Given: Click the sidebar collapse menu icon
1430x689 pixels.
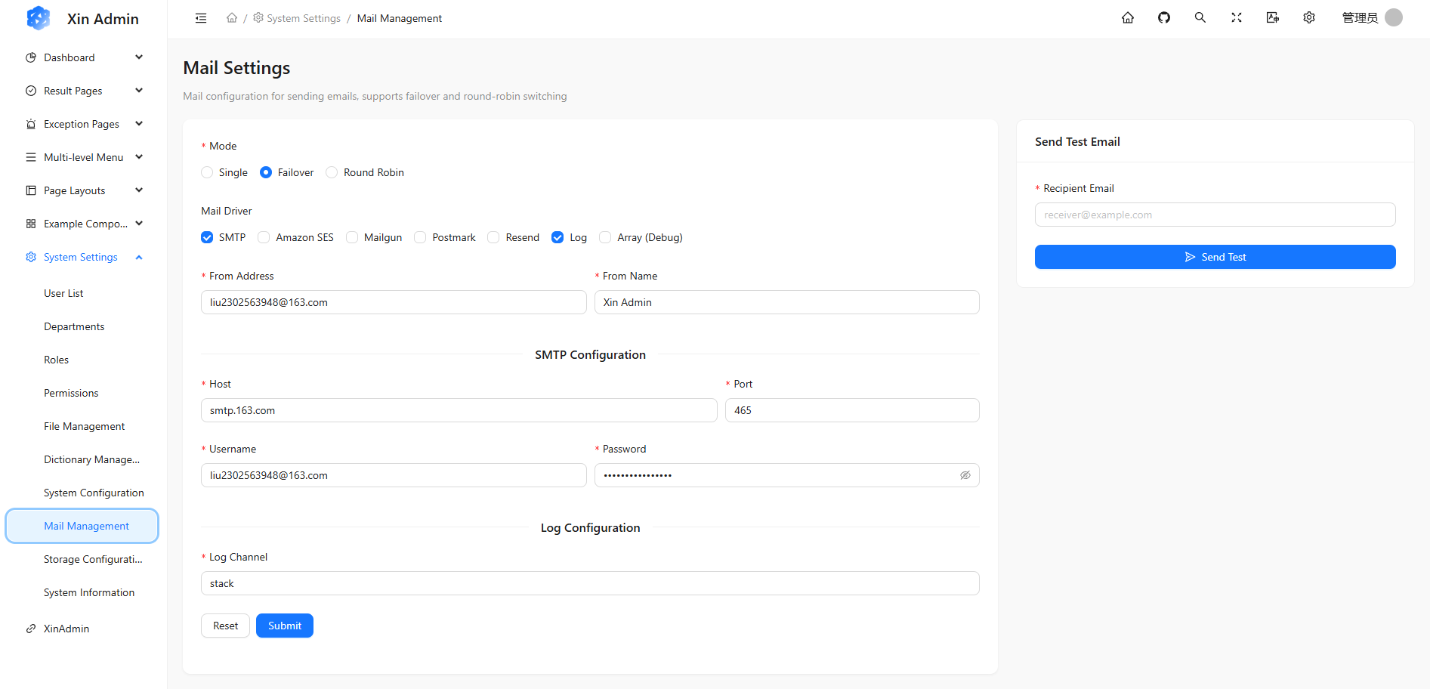Looking at the screenshot, I should pos(201,18).
